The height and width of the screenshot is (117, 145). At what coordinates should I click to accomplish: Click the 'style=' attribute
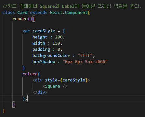(53, 80)
